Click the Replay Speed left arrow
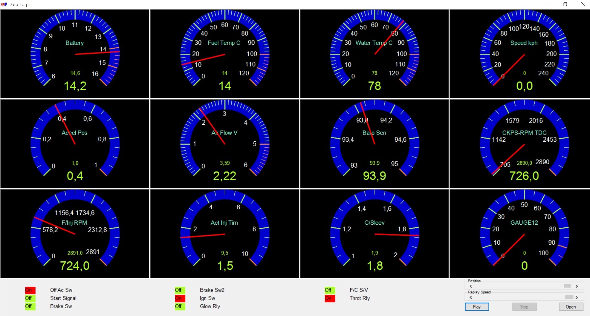Viewport: 590px width, 316px height. click(x=470, y=297)
